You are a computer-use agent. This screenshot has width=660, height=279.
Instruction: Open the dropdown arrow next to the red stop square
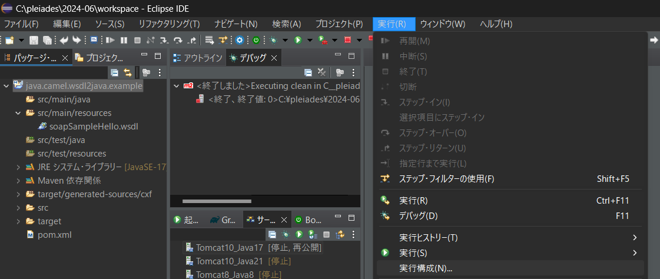pyautogui.click(x=359, y=41)
